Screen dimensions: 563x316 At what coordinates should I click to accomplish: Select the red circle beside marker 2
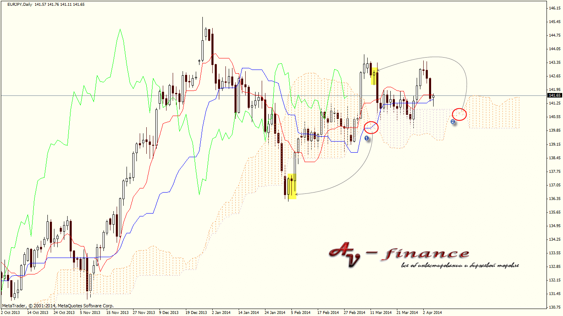coord(459,114)
